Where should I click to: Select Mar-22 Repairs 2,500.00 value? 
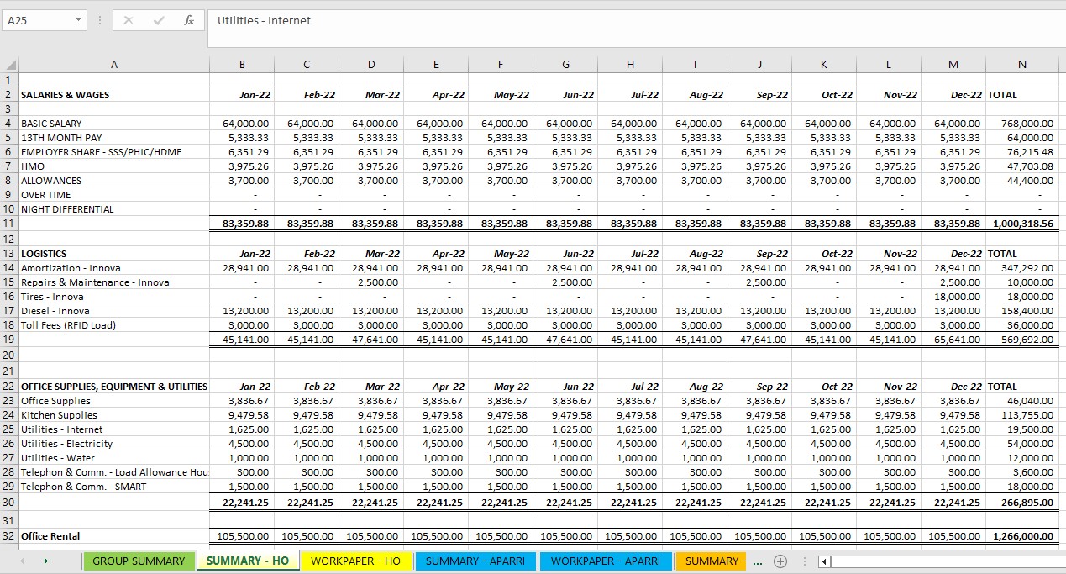pos(371,282)
